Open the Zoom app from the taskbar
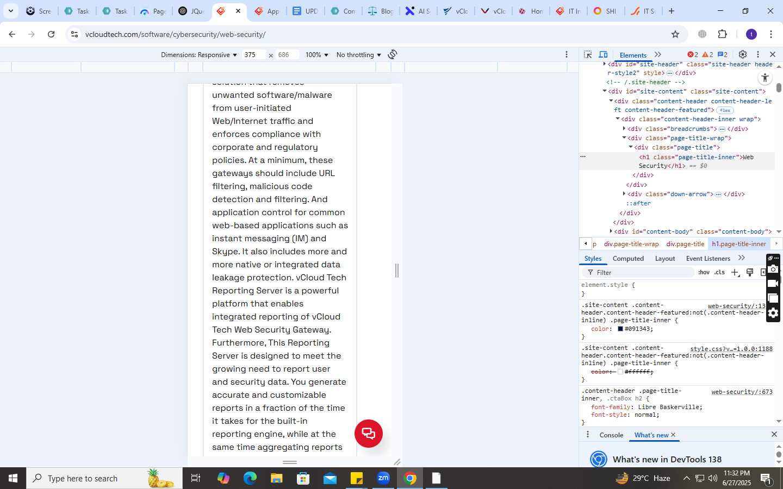The height and width of the screenshot is (489, 783). point(383,478)
